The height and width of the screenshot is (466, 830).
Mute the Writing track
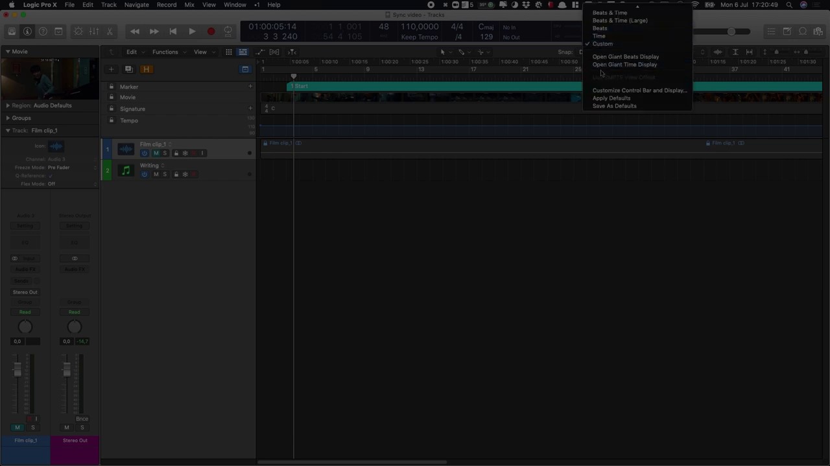[x=156, y=174]
